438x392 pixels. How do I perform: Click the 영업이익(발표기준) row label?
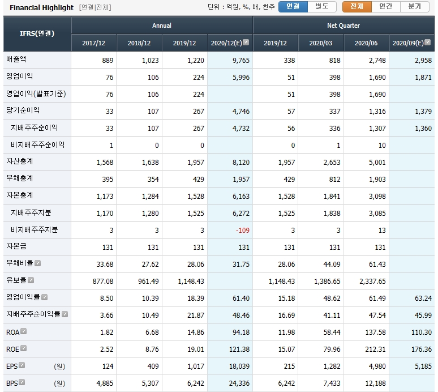pos(36,93)
